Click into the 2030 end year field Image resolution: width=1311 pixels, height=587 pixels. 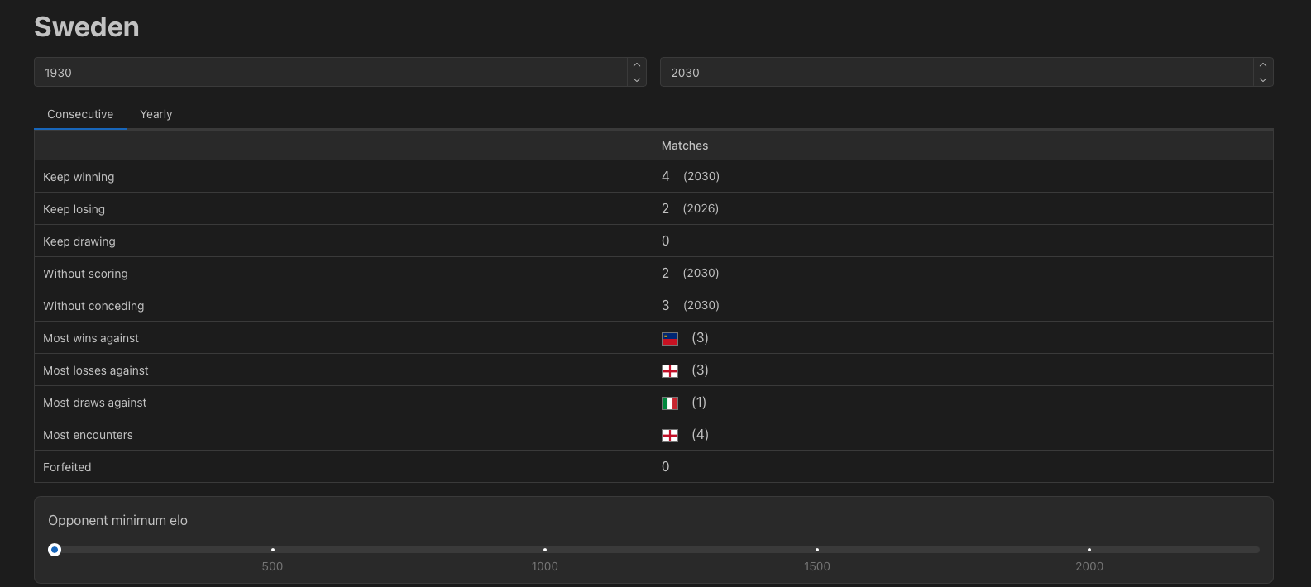[x=957, y=72]
